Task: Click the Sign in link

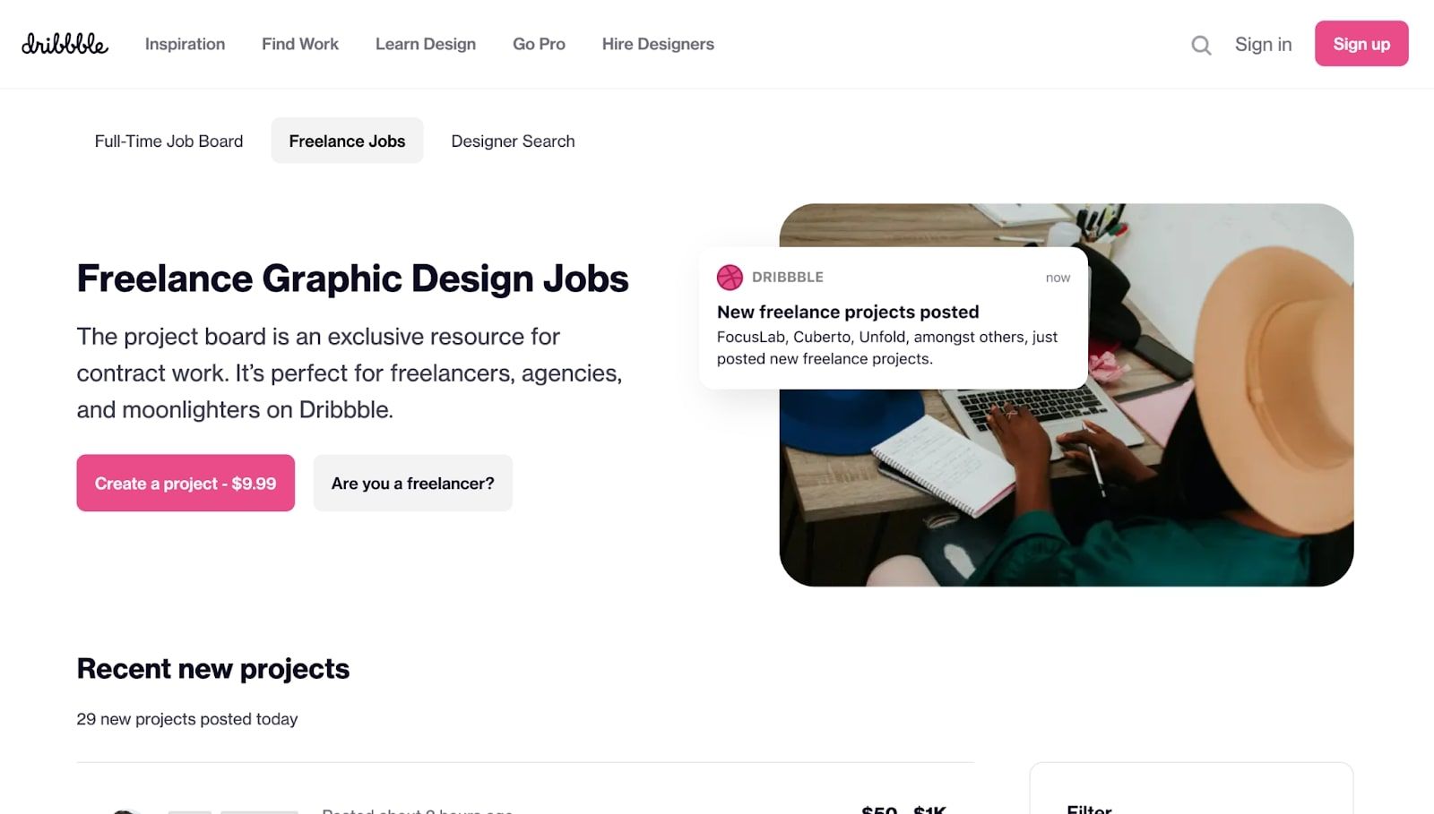Action: (1263, 44)
